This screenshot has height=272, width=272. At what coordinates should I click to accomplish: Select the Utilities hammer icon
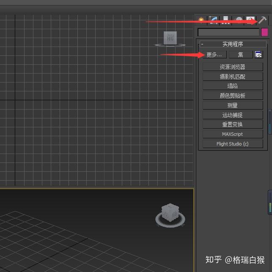[262, 20]
